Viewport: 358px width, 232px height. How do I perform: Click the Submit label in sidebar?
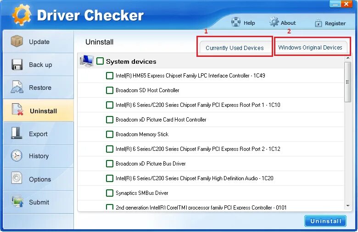click(39, 202)
